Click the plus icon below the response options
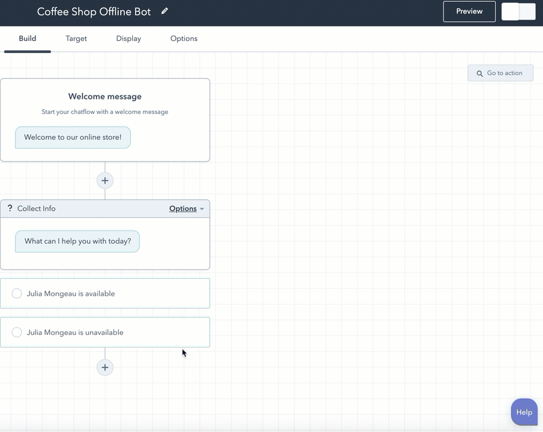Viewport: 543px width, 432px height. point(105,367)
